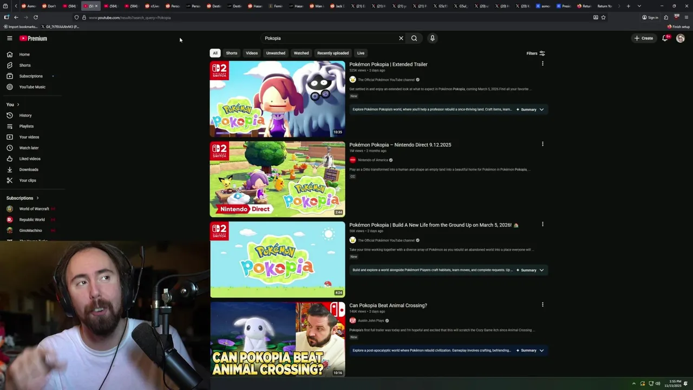Image resolution: width=693 pixels, height=390 pixels.
Task: Open Pokémon Pokopia Extended Trailer thumbnail
Action: pos(277,99)
